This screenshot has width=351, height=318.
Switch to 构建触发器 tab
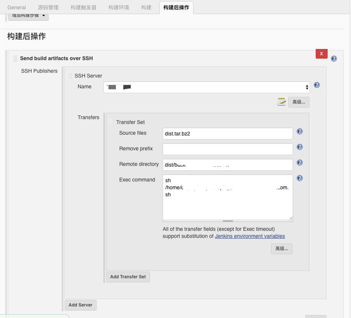tap(84, 7)
